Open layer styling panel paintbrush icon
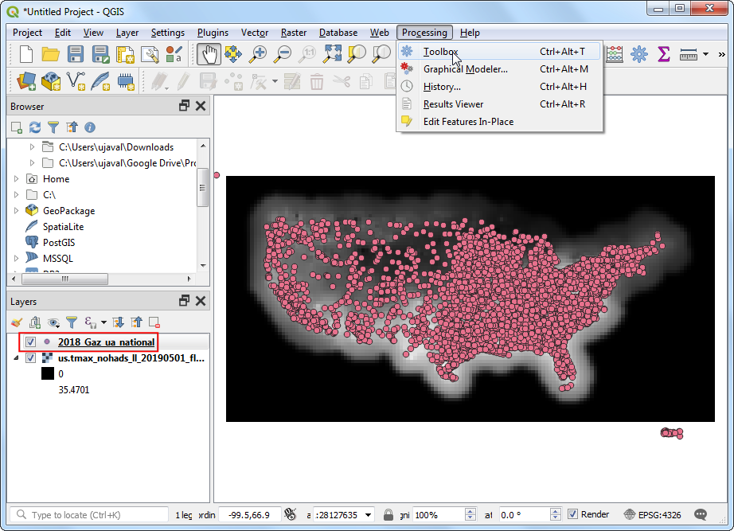This screenshot has width=734, height=531. (x=17, y=322)
